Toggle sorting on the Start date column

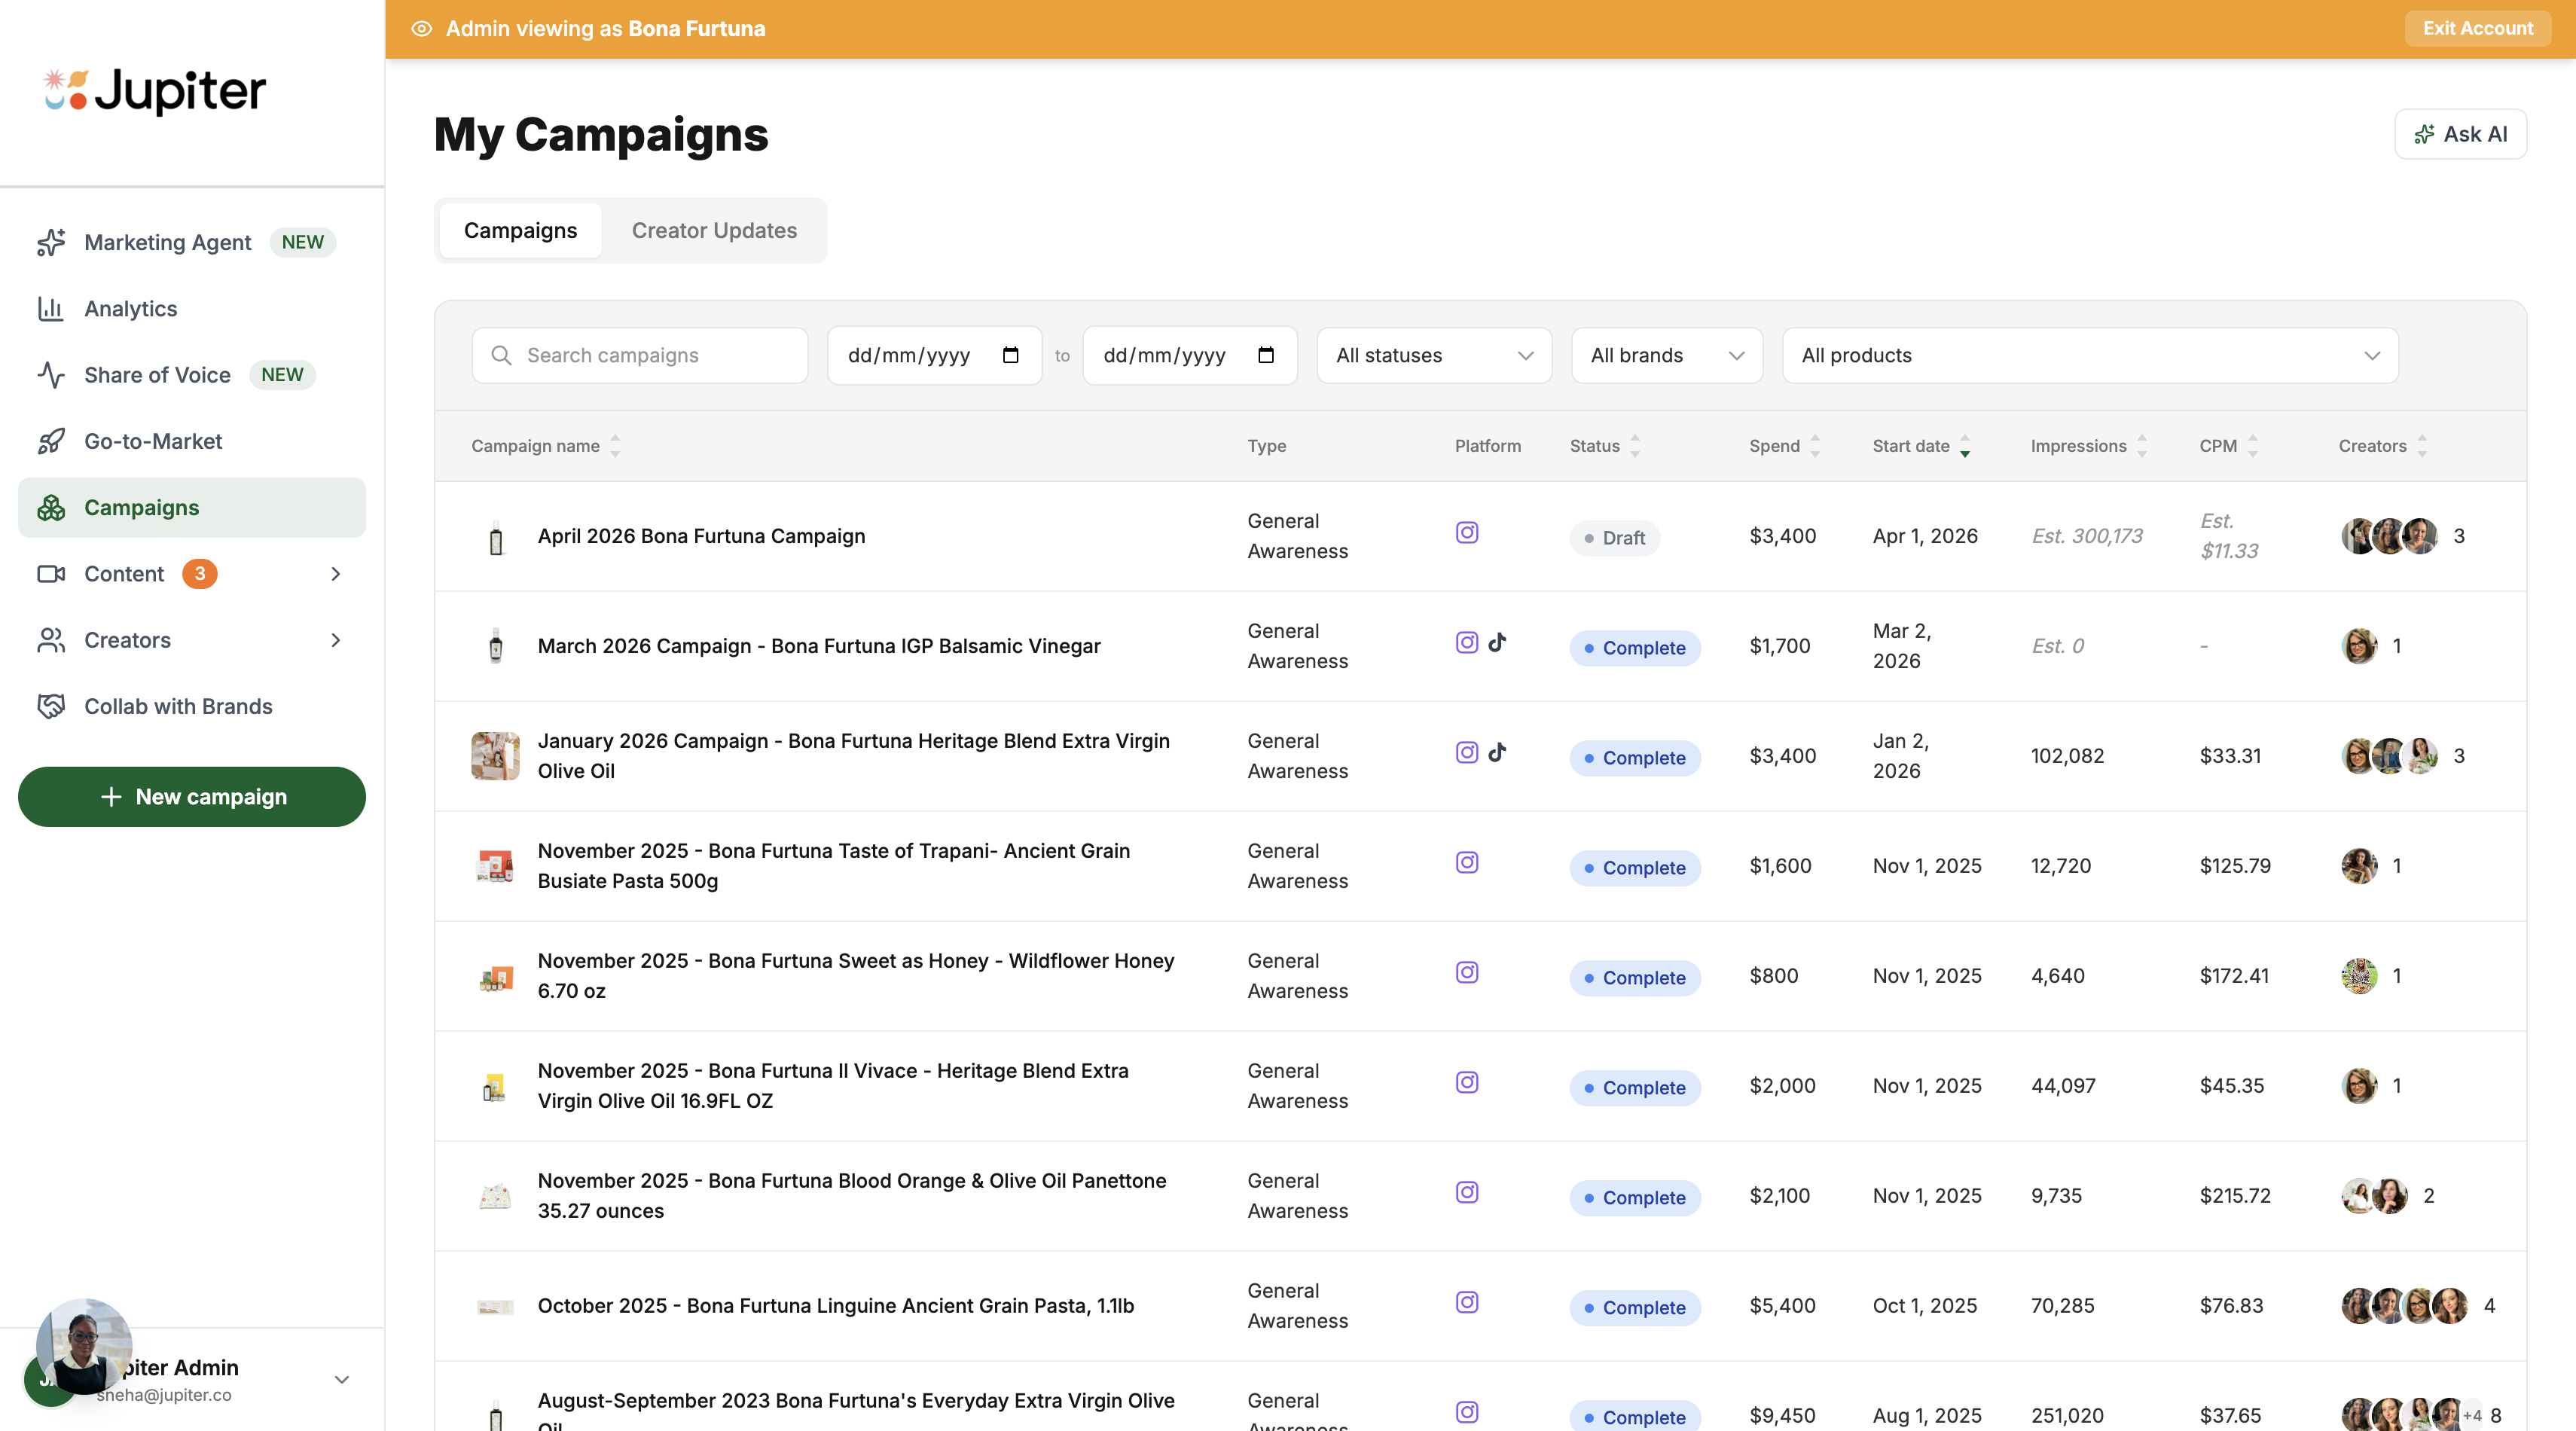(x=1965, y=446)
